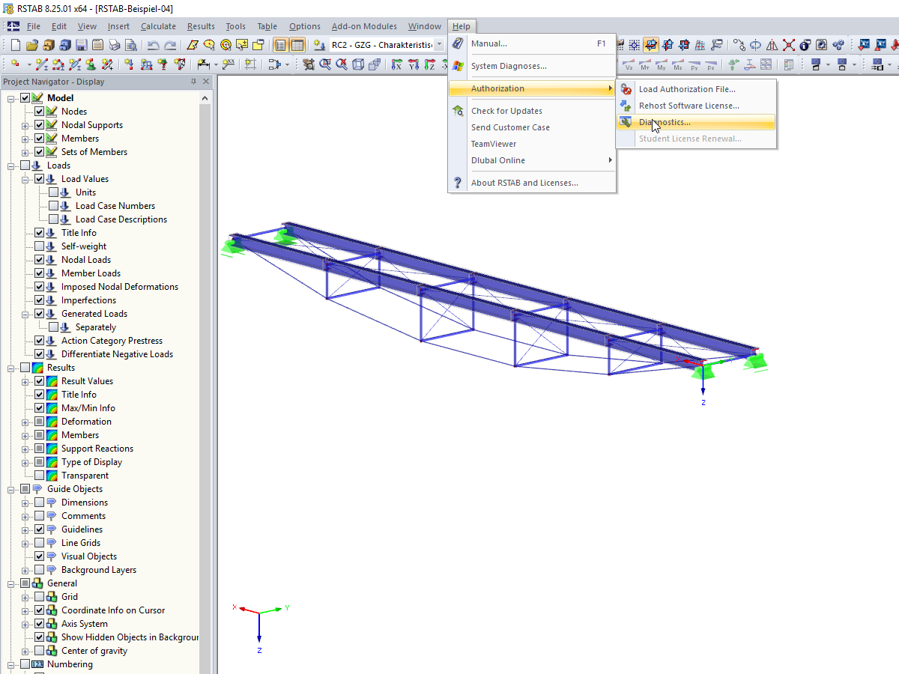
Task: Show view in Y direction icon
Action: (x=413, y=64)
